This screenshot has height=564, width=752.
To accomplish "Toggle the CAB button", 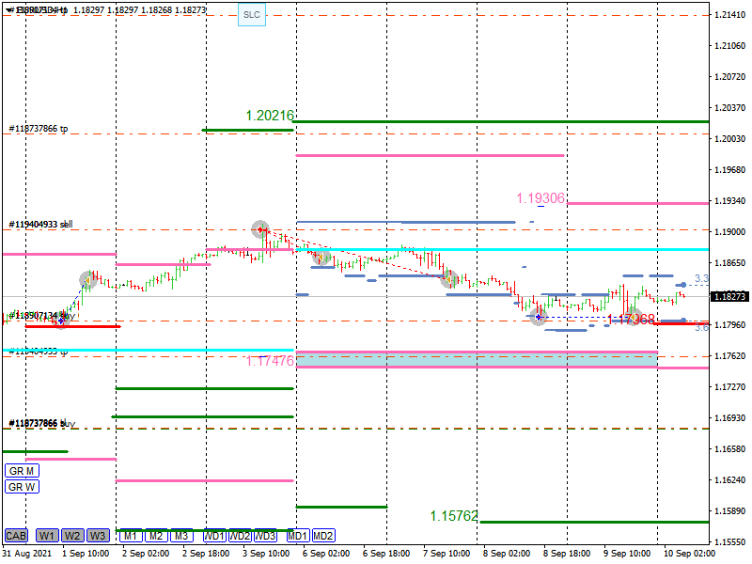I will [16, 536].
